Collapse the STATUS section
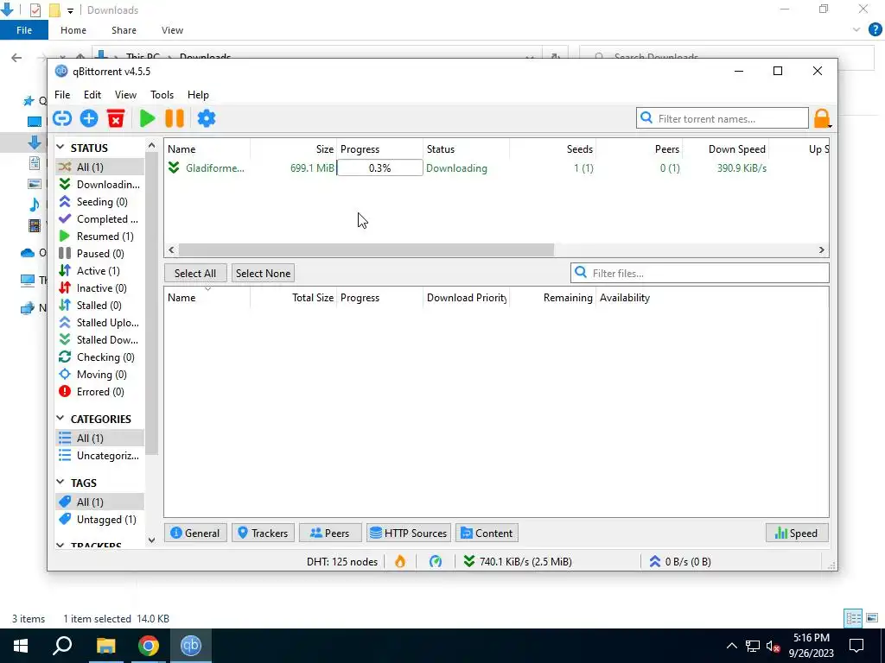 tap(60, 147)
